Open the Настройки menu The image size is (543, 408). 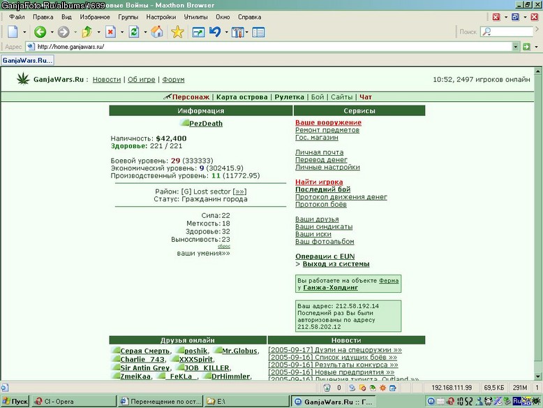(161, 17)
